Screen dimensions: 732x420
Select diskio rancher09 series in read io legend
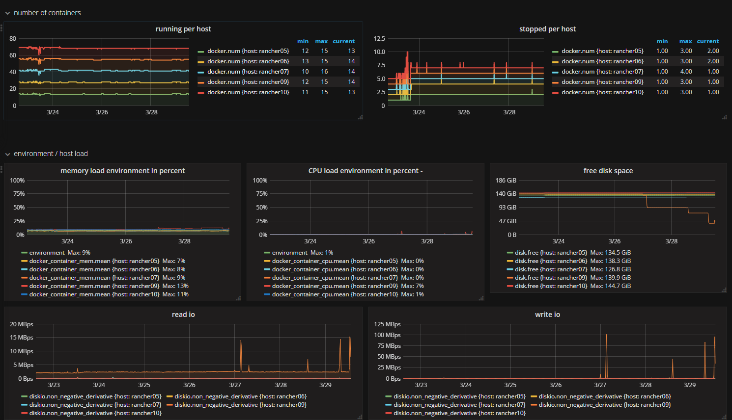(240, 405)
